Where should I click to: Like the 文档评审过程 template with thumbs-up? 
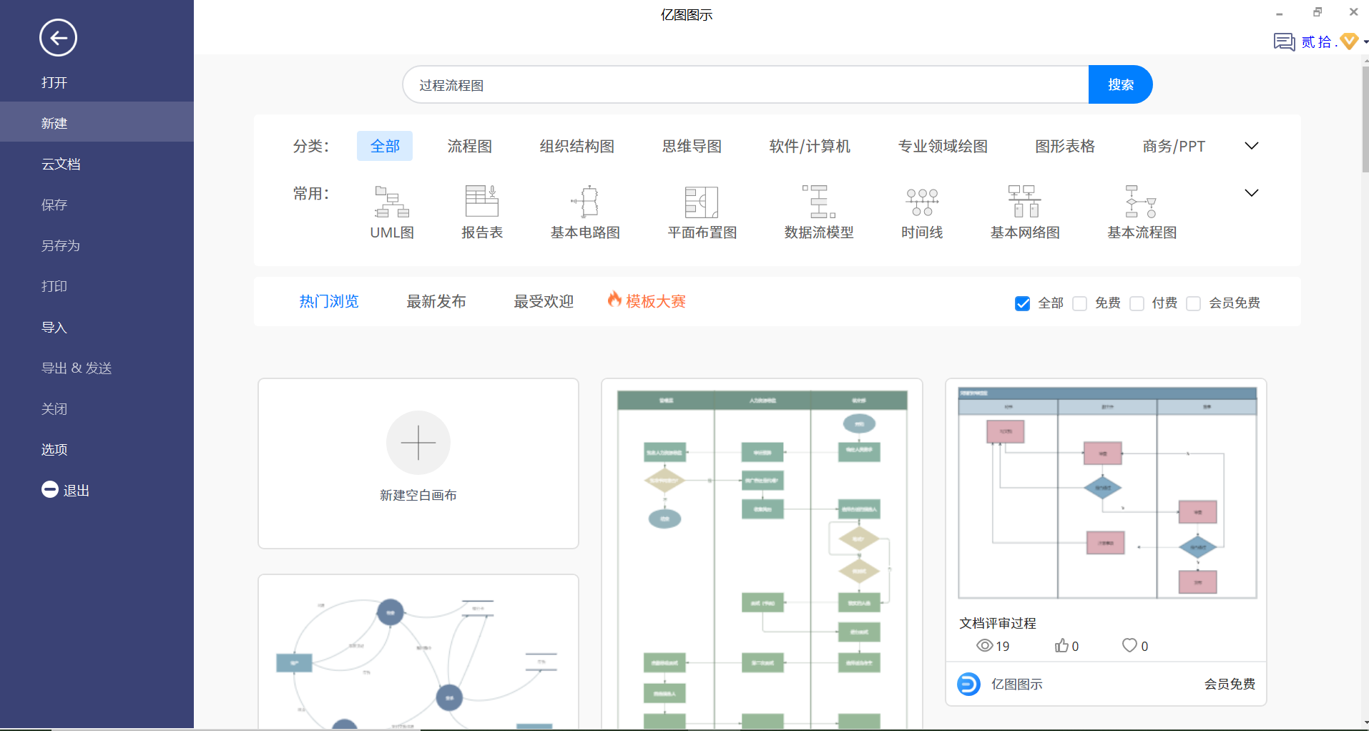pos(1061,646)
